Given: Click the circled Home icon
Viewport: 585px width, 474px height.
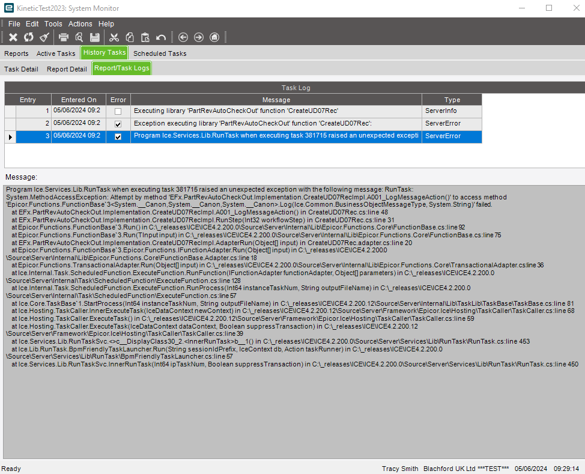Looking at the screenshot, I should 214,37.
